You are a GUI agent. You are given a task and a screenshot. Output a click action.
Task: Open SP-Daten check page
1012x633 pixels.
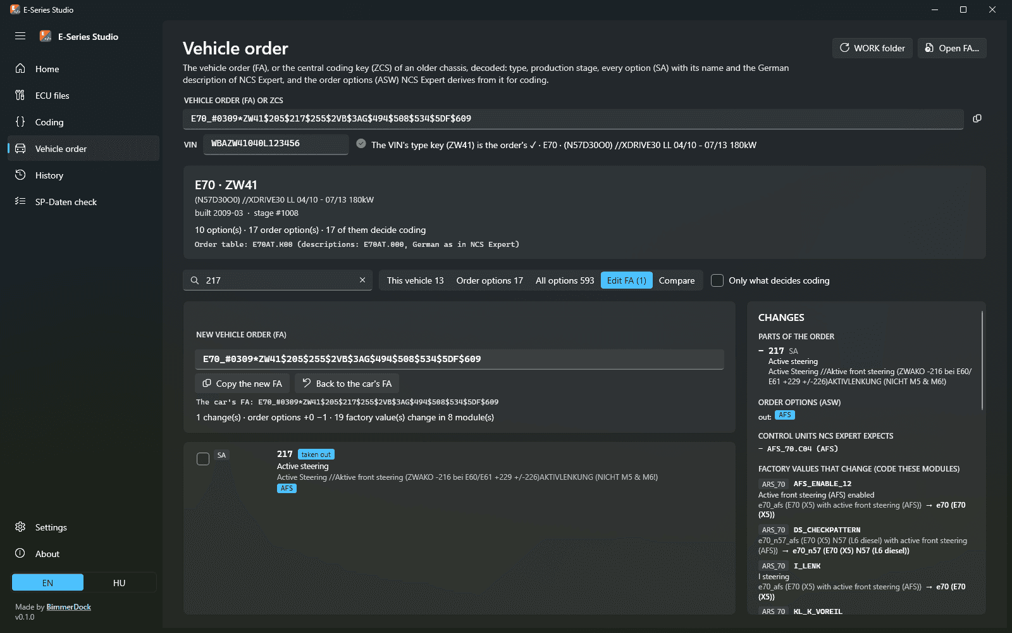83,202
